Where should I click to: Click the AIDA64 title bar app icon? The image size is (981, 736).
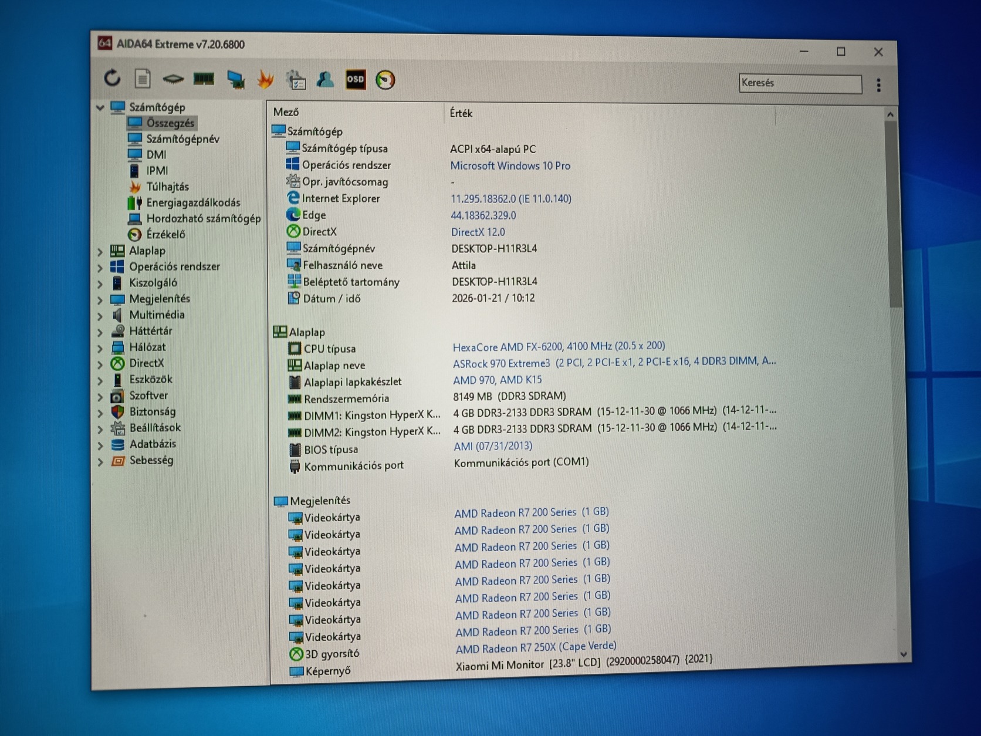click(x=104, y=43)
